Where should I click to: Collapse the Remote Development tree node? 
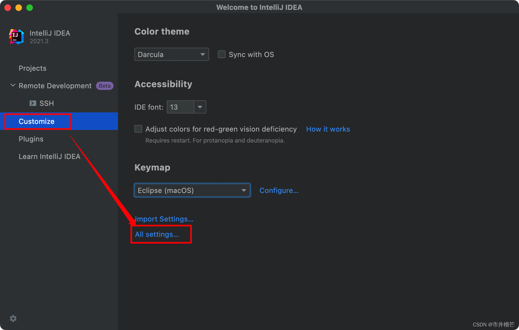(x=13, y=86)
